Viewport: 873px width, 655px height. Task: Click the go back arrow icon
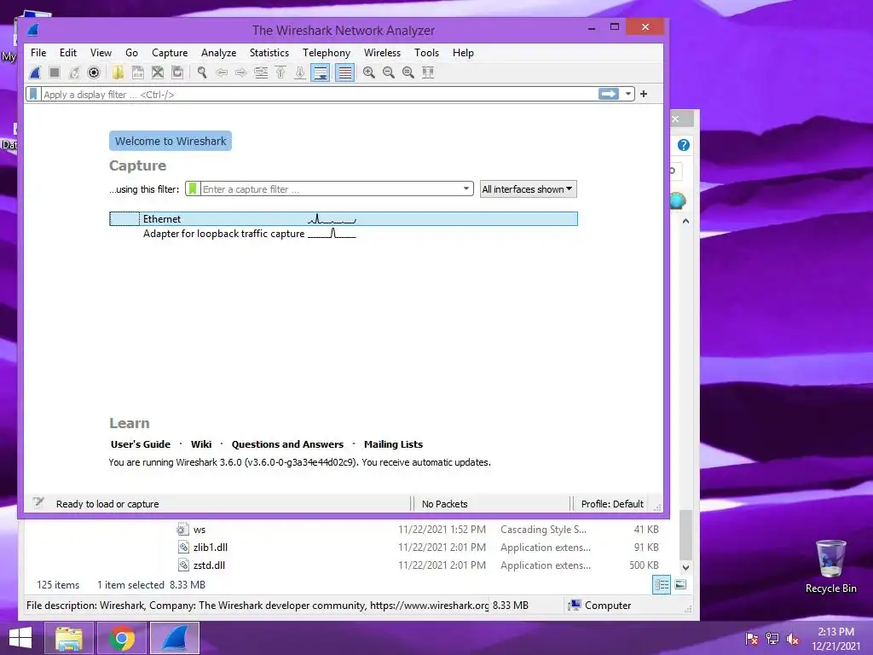click(x=222, y=72)
